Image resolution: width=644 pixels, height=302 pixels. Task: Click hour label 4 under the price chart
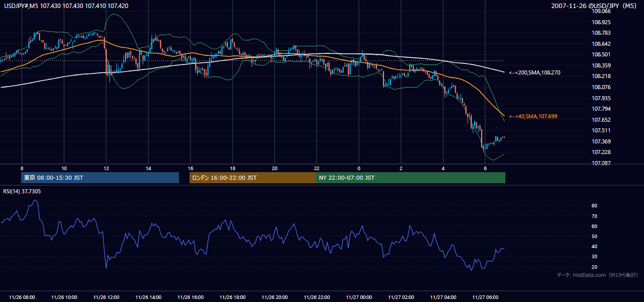tap(443, 168)
